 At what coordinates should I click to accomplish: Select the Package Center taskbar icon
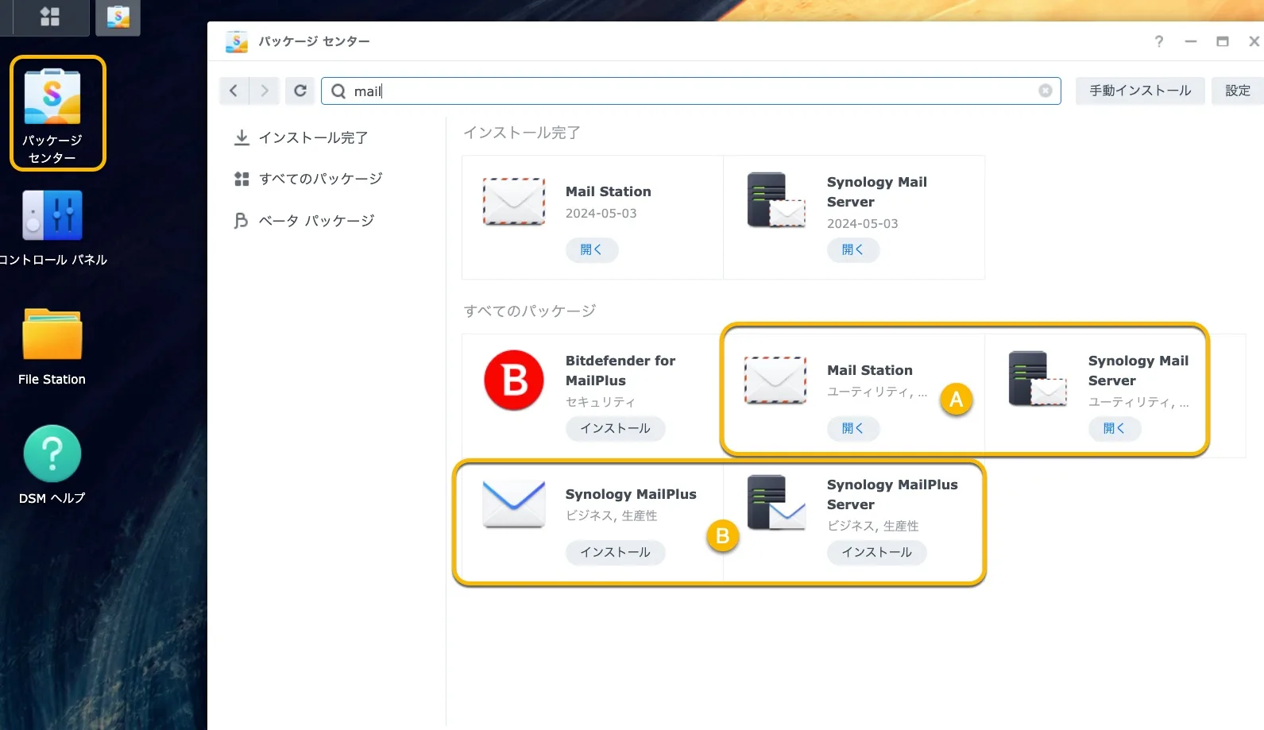[x=118, y=17]
